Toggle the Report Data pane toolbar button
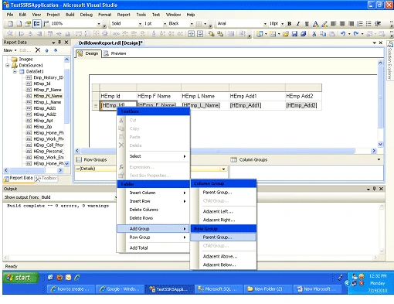 (x=37, y=24)
